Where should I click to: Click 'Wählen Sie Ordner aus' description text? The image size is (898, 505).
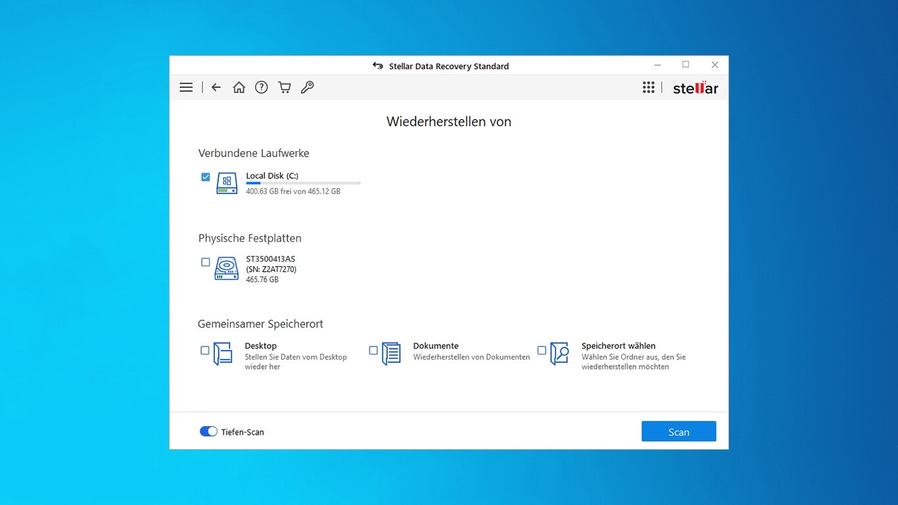coord(634,362)
